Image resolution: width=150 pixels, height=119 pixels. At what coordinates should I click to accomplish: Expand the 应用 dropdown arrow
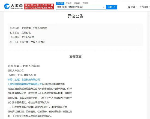136,7
